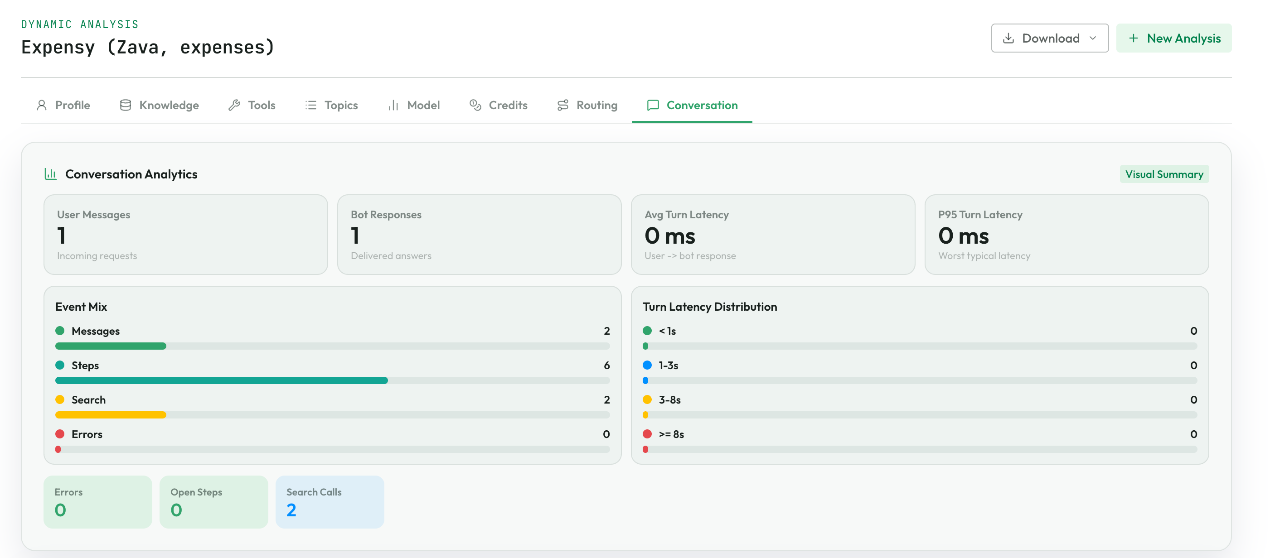Click the Open Steps summary tile
The image size is (1270, 558).
[x=213, y=502]
